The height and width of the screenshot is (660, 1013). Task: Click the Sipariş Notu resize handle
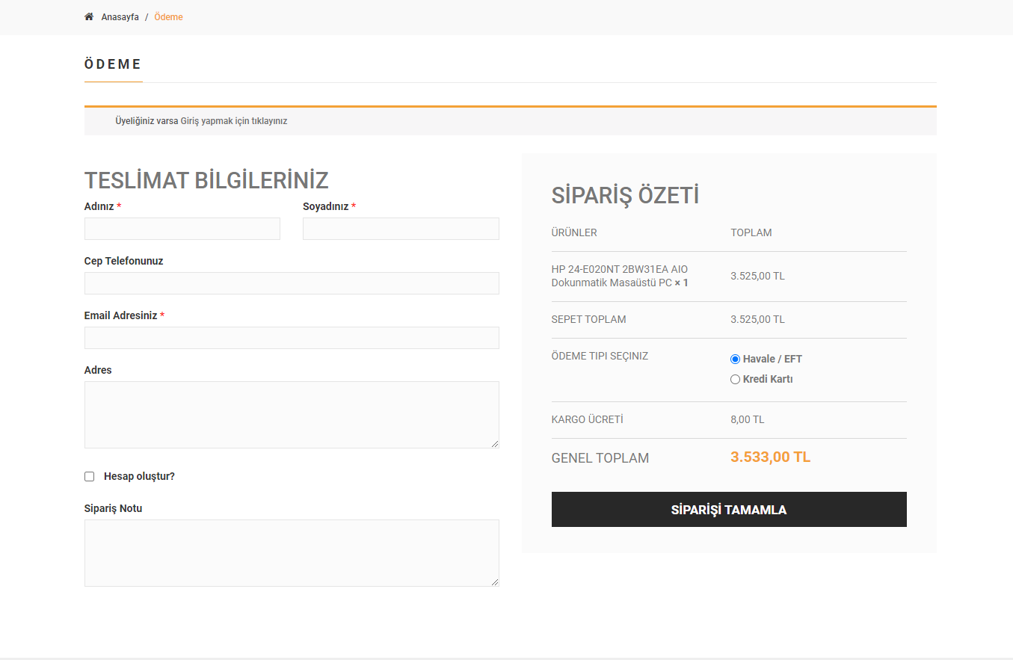495,582
